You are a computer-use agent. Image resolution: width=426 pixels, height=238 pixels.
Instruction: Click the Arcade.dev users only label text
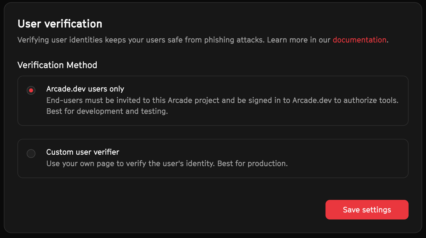pos(85,89)
